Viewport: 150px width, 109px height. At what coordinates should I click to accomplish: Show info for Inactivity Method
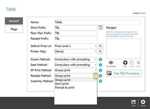click(x=100, y=81)
